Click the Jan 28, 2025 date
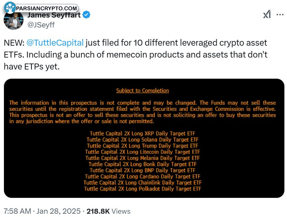Image resolution: width=287 pixels, height=217 pixels. click(x=58, y=211)
